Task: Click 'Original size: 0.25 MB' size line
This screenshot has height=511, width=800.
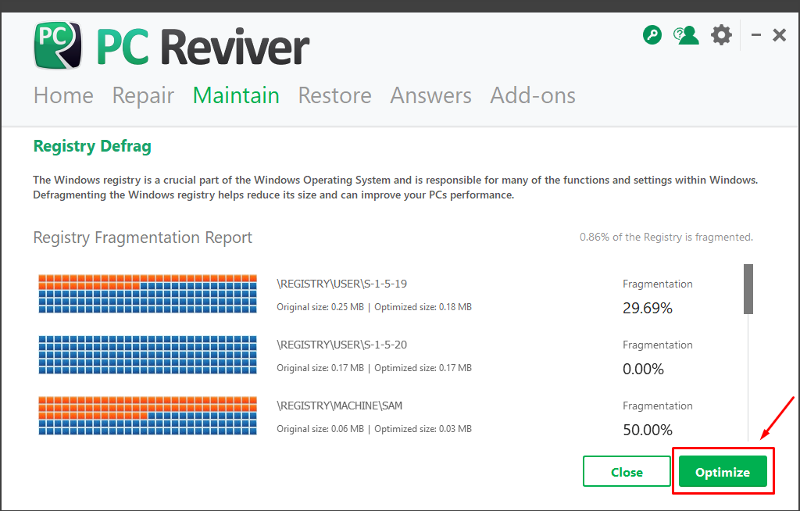Action: pyautogui.click(x=374, y=307)
